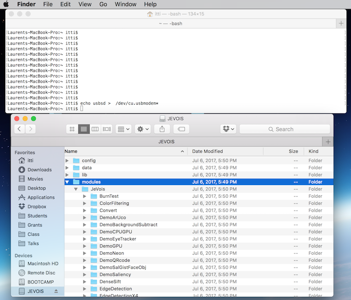Select JEVOIS device in sidebar
Screen dimensions: 351x300
(x=37, y=291)
